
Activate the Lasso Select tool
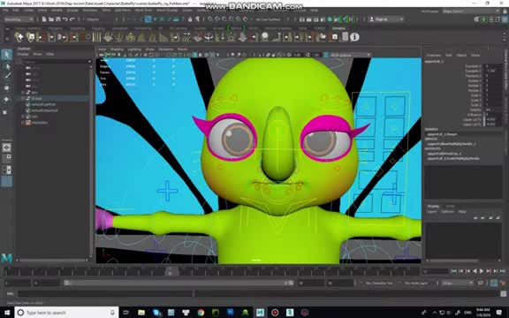coord(7,66)
